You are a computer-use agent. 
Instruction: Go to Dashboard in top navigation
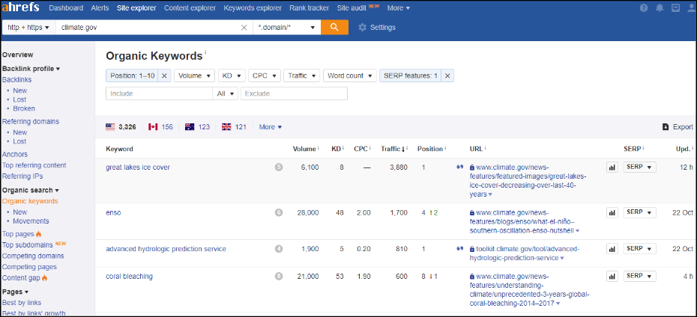click(x=66, y=8)
